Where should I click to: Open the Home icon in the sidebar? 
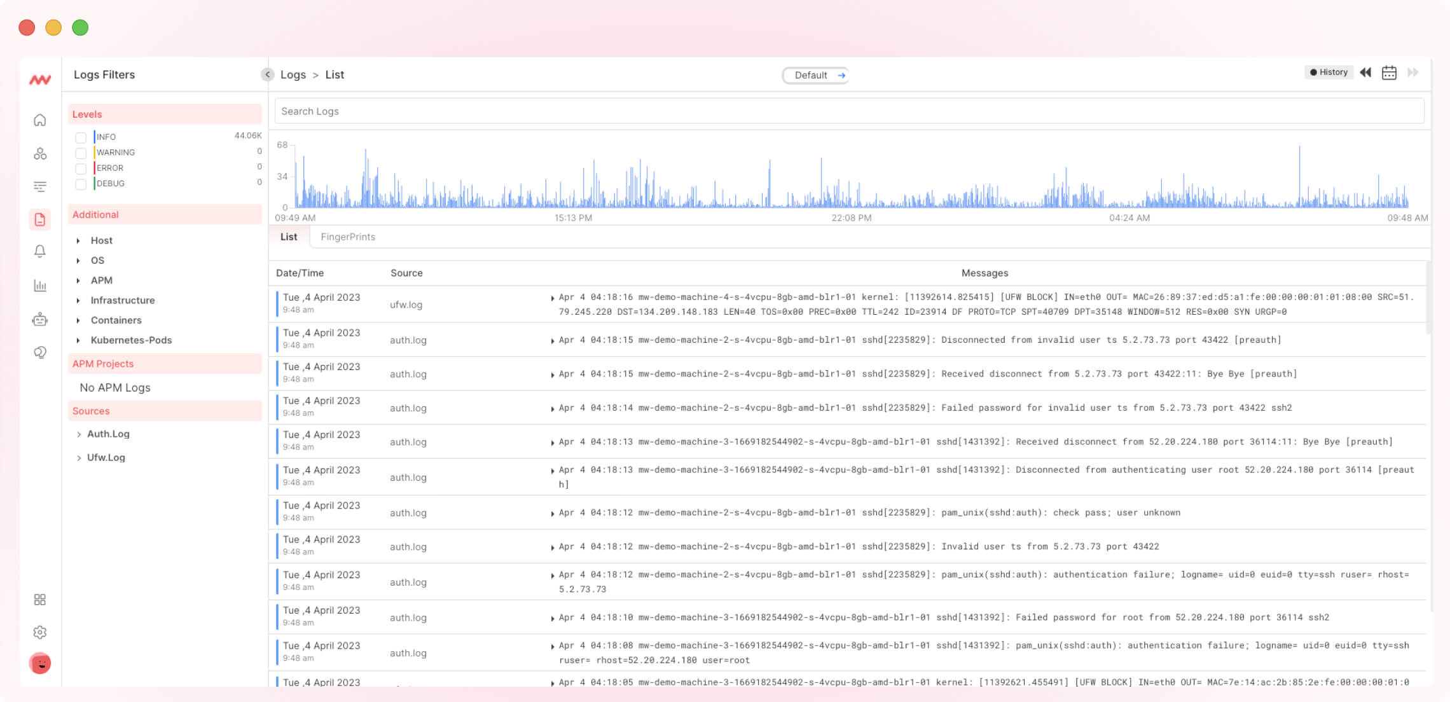(x=40, y=120)
